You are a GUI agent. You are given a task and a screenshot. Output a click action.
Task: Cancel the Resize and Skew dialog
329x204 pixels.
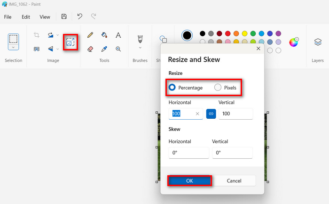click(x=234, y=180)
